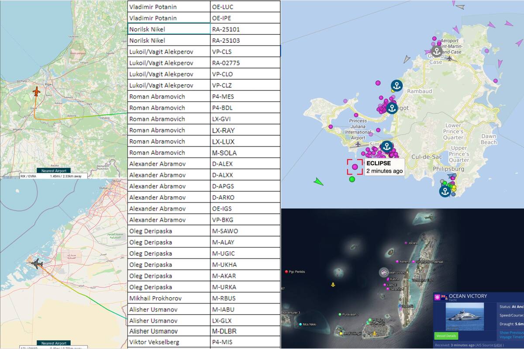
Task: Open the blue anchor port at Marigot
Action: (x=392, y=108)
